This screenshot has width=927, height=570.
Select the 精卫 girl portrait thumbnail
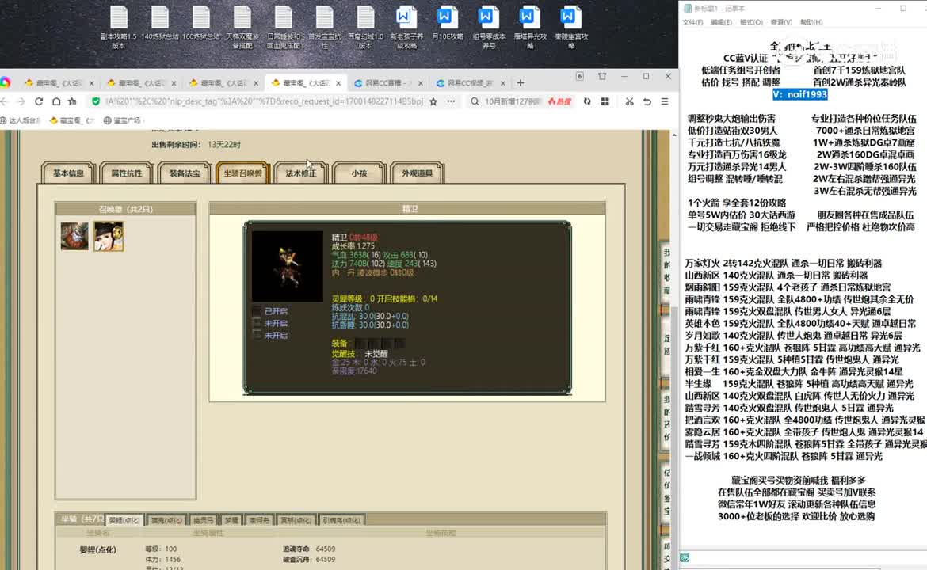pos(109,236)
